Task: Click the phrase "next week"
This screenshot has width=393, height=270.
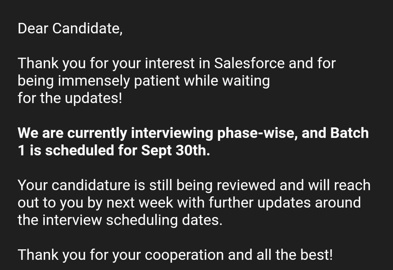Action: click(x=140, y=202)
